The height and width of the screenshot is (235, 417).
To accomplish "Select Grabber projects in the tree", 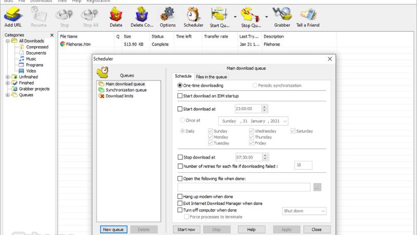I will pos(34,89).
